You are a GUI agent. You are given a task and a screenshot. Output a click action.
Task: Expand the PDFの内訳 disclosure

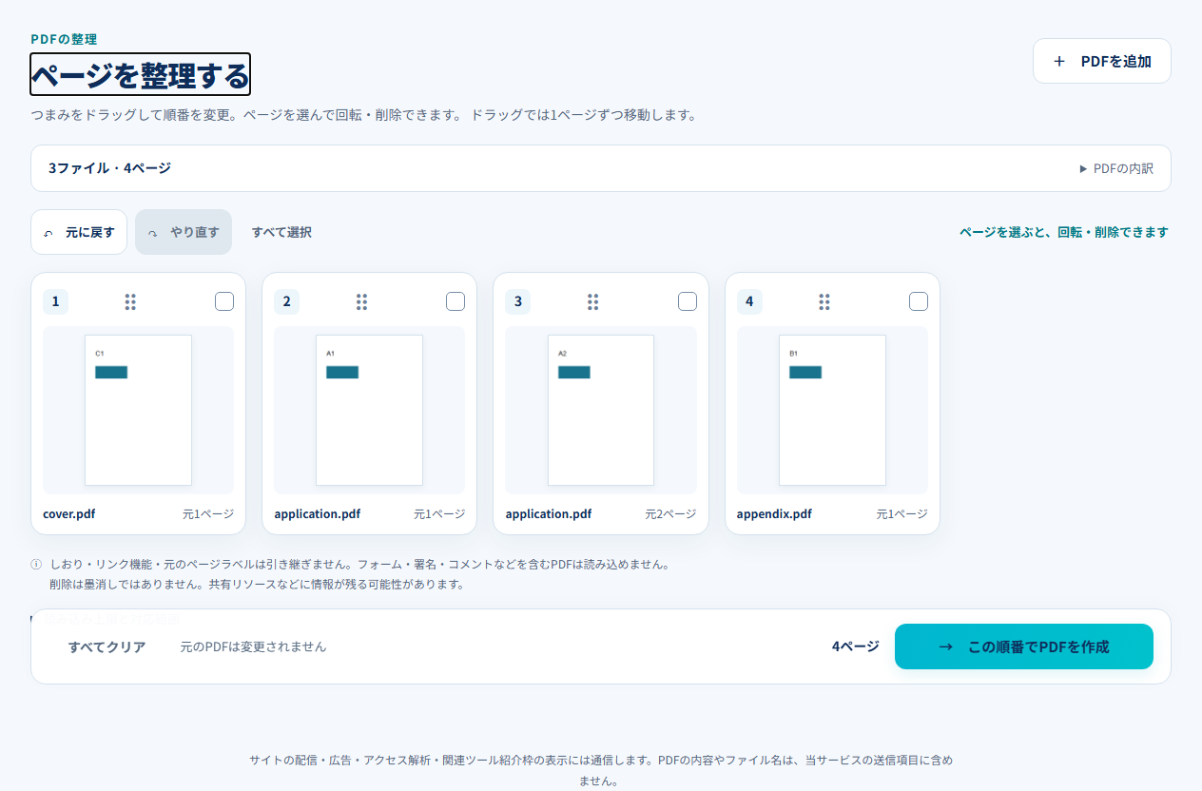point(1116,168)
